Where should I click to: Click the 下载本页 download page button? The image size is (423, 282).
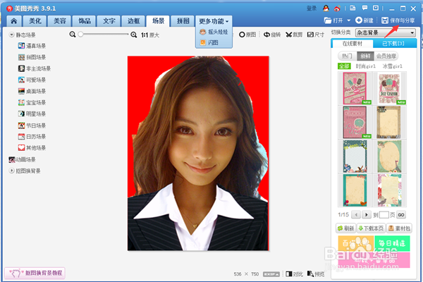pyautogui.click(x=372, y=228)
